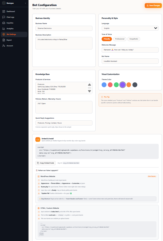Click the index.html step text
The width and height of the screenshot is (163, 241).
pyautogui.click(x=61, y=212)
